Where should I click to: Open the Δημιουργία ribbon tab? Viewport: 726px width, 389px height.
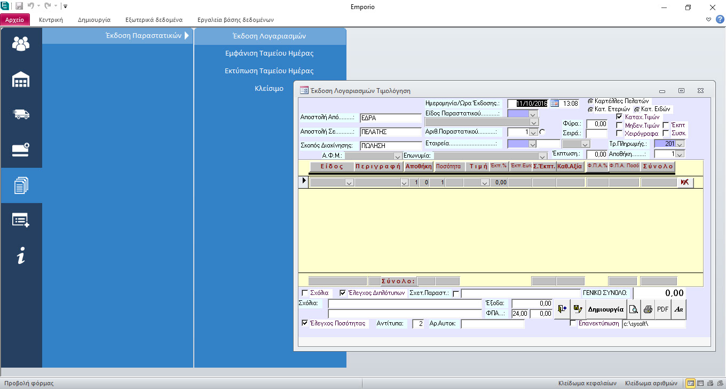(x=94, y=20)
